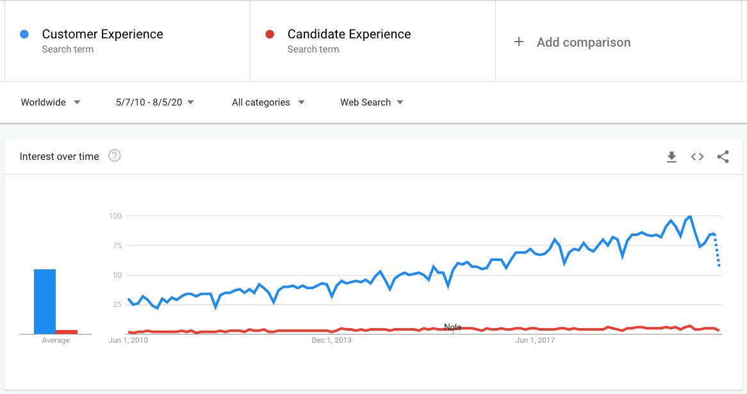Download the Interest over time data
747x394 pixels.
[x=671, y=157]
